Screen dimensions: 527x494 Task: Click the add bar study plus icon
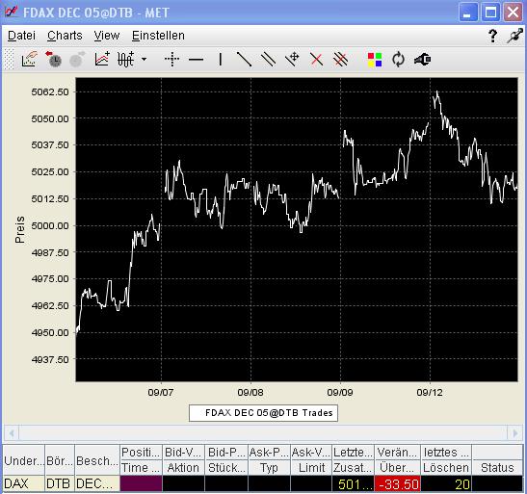click(125, 60)
